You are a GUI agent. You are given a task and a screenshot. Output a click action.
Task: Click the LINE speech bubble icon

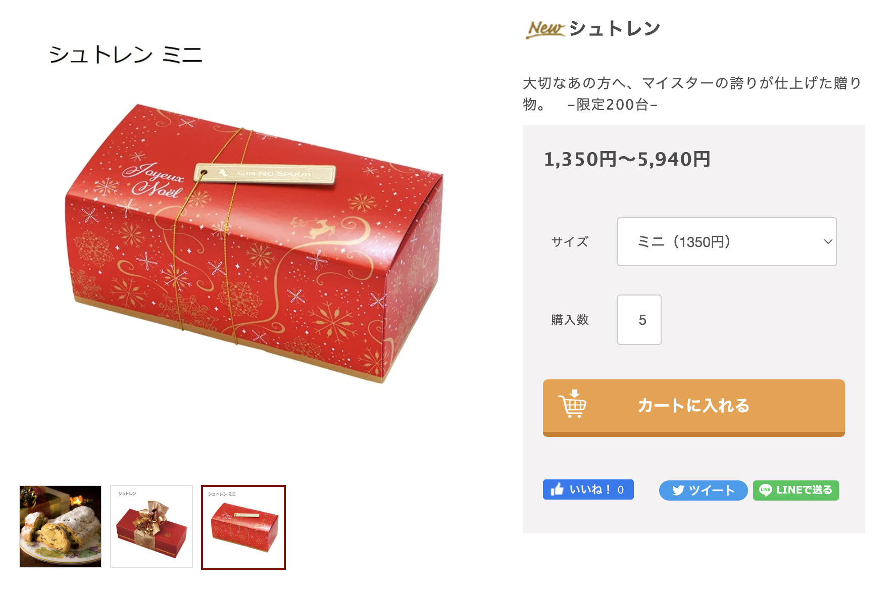tap(765, 490)
